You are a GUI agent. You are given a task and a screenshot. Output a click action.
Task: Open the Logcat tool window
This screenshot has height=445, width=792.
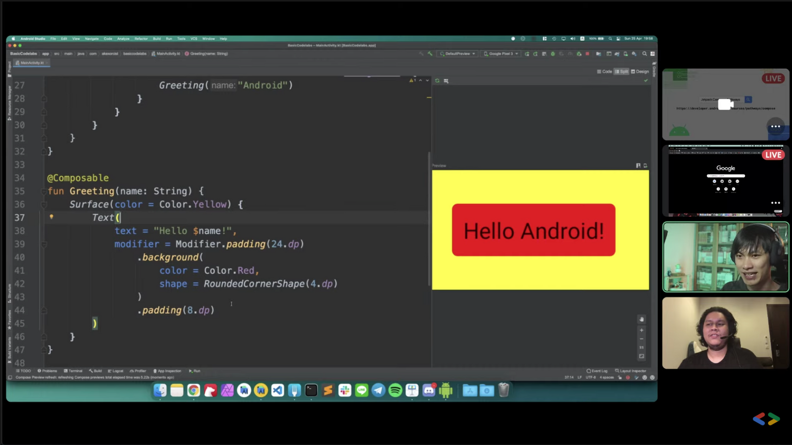115,371
